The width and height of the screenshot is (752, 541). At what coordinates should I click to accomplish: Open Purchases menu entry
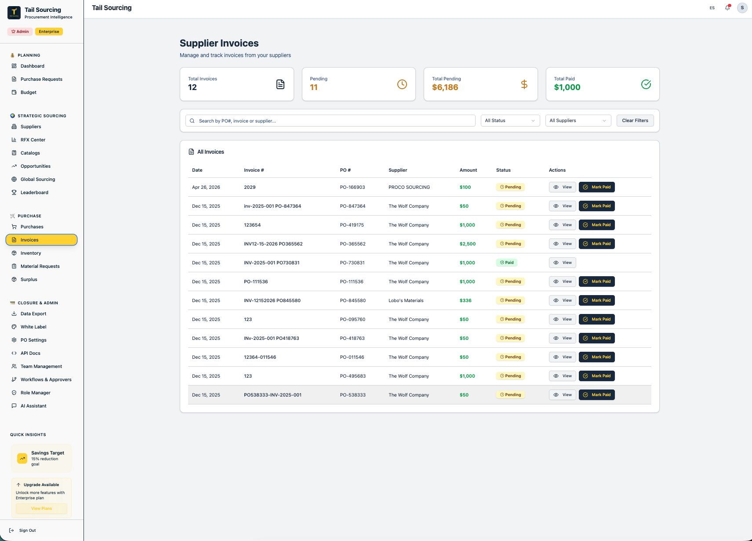click(41, 227)
